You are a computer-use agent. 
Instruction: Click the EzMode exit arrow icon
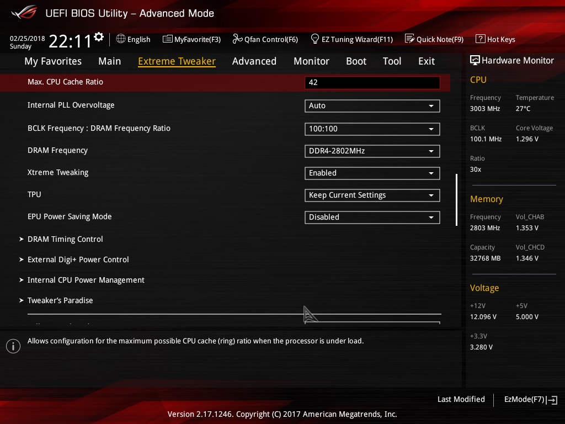point(552,400)
